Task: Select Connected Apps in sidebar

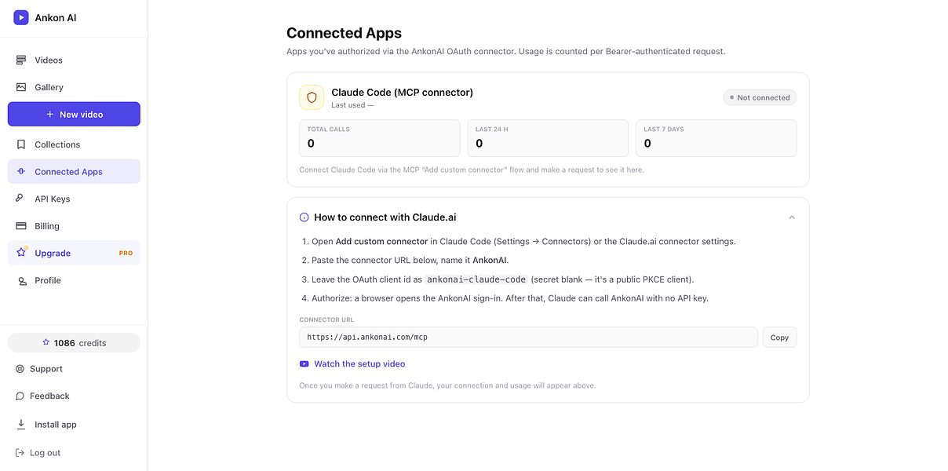Action: coord(74,171)
